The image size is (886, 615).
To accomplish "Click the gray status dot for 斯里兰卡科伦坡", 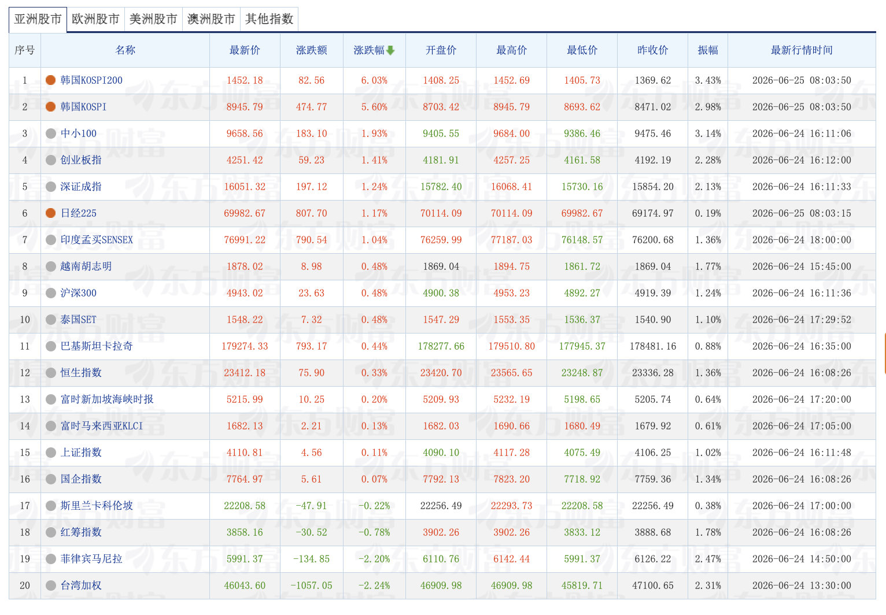I will click(50, 506).
